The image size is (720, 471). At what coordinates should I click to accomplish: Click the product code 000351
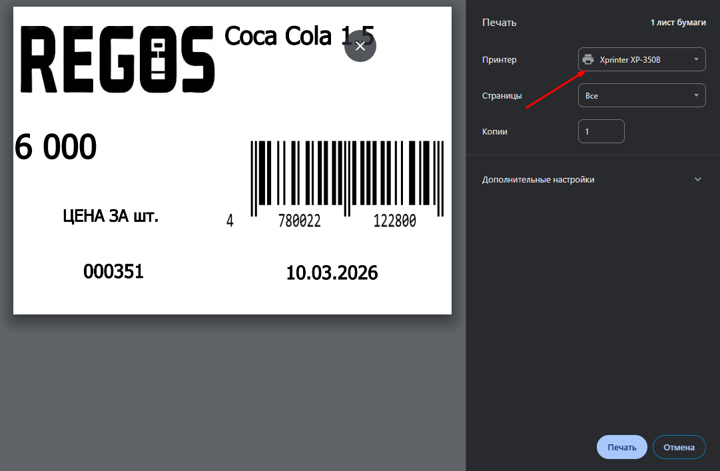(x=113, y=271)
